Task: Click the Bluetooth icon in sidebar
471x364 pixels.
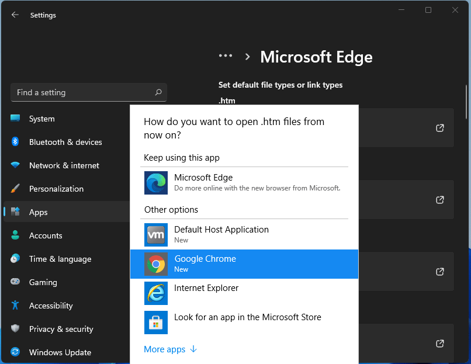Action: (15, 141)
